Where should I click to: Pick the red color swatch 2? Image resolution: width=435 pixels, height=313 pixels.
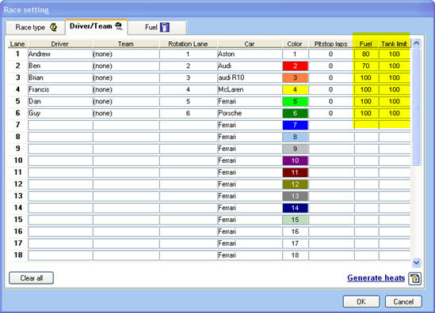296,66
